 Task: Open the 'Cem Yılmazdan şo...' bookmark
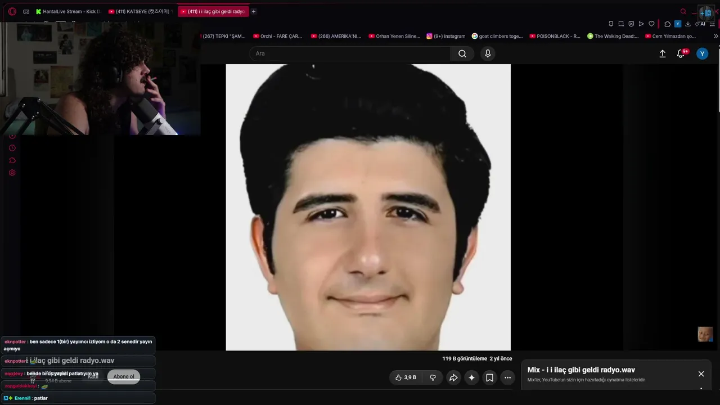(670, 36)
